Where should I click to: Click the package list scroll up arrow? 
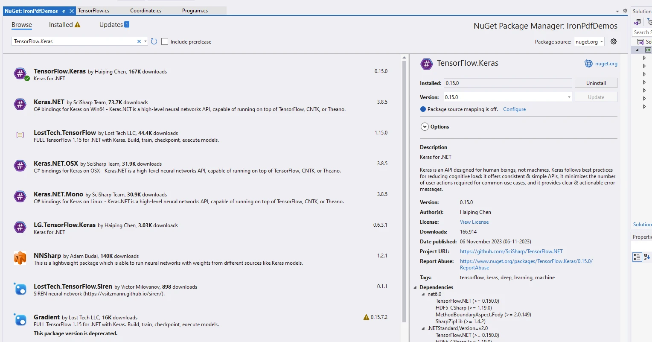(x=405, y=57)
